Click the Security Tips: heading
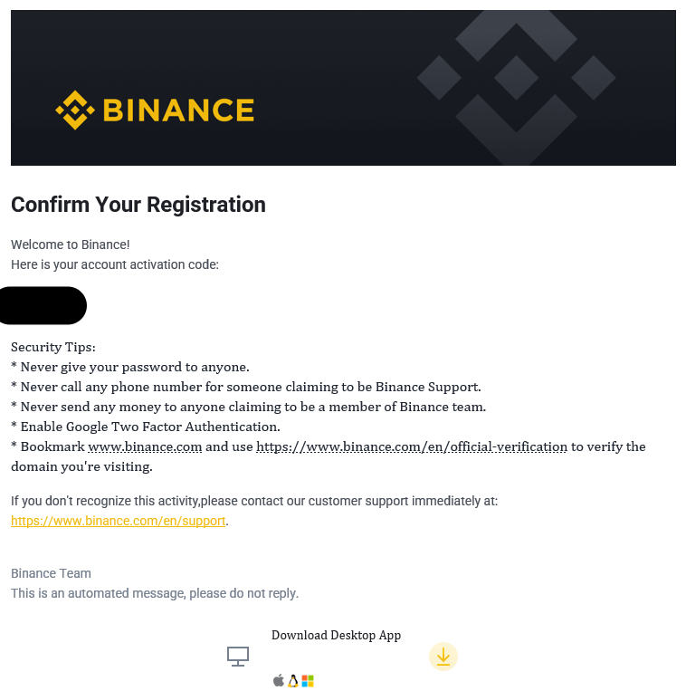Viewport: 686px width, 691px height. 53,347
